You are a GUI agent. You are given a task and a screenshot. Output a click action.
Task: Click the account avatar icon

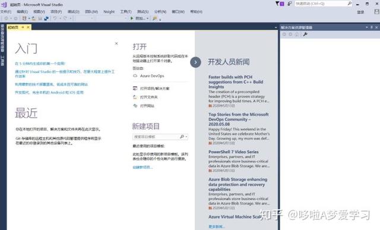pos(376,12)
